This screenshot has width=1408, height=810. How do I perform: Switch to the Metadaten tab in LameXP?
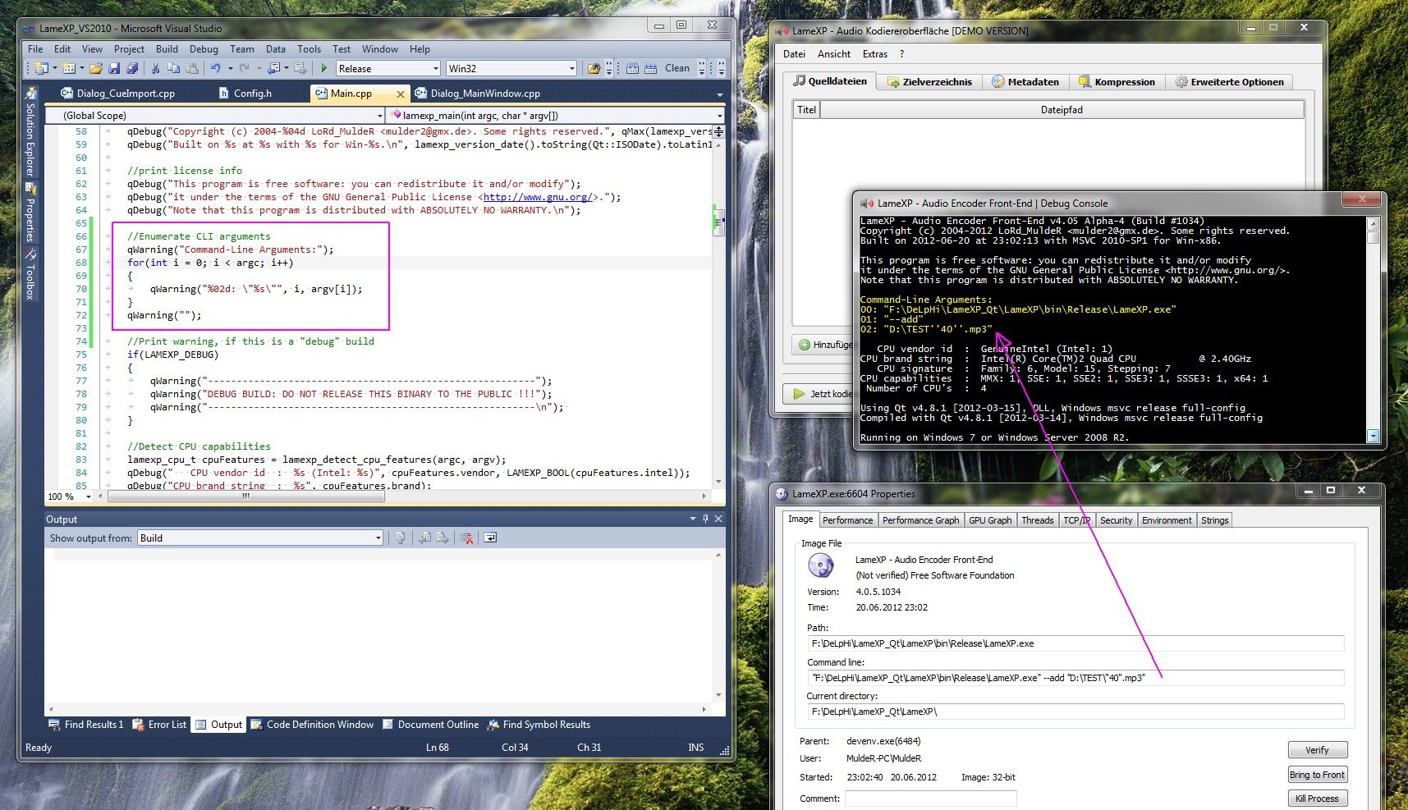1025,82
